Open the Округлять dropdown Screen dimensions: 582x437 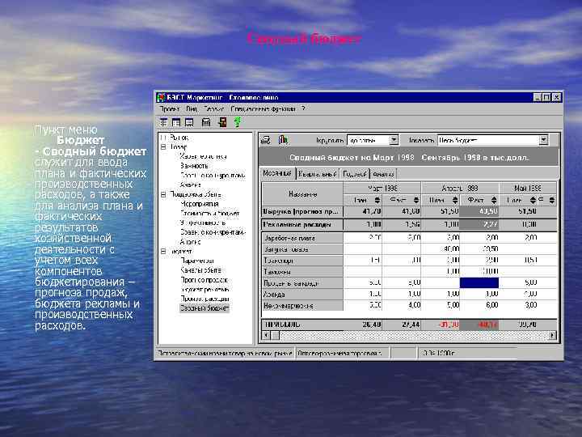394,140
